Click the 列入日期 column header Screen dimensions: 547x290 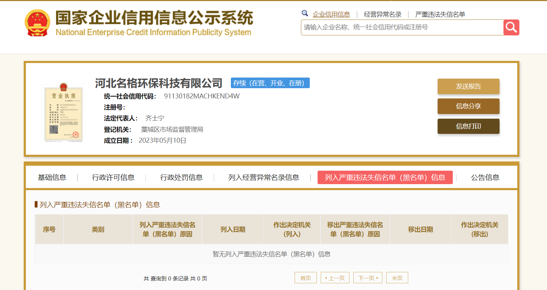233,229
